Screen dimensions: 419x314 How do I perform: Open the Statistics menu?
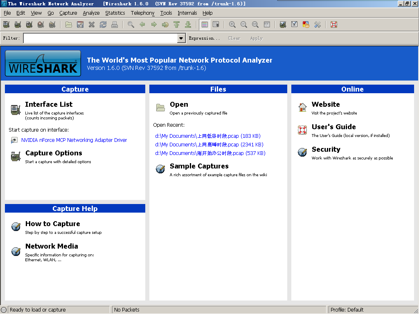[x=115, y=13]
